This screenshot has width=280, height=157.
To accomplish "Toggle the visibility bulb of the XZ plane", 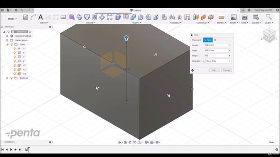I will pyautogui.click(x=15, y=70).
